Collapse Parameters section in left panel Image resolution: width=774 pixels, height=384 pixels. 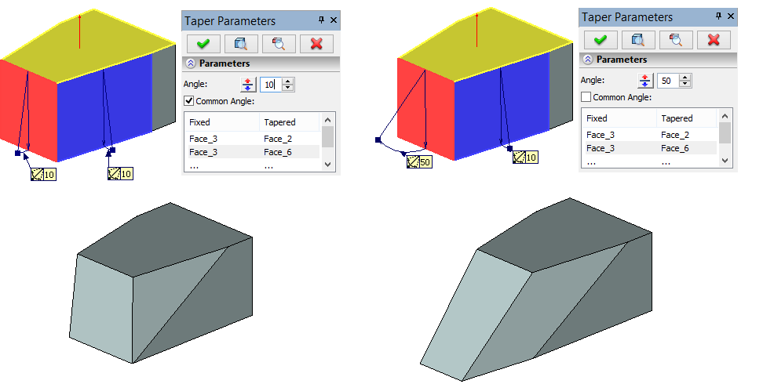click(x=191, y=63)
